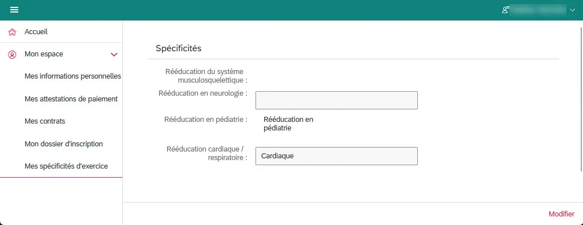
Task: Click the Cardiaque field for cardiaque/respiratoire
Action: tap(337, 156)
